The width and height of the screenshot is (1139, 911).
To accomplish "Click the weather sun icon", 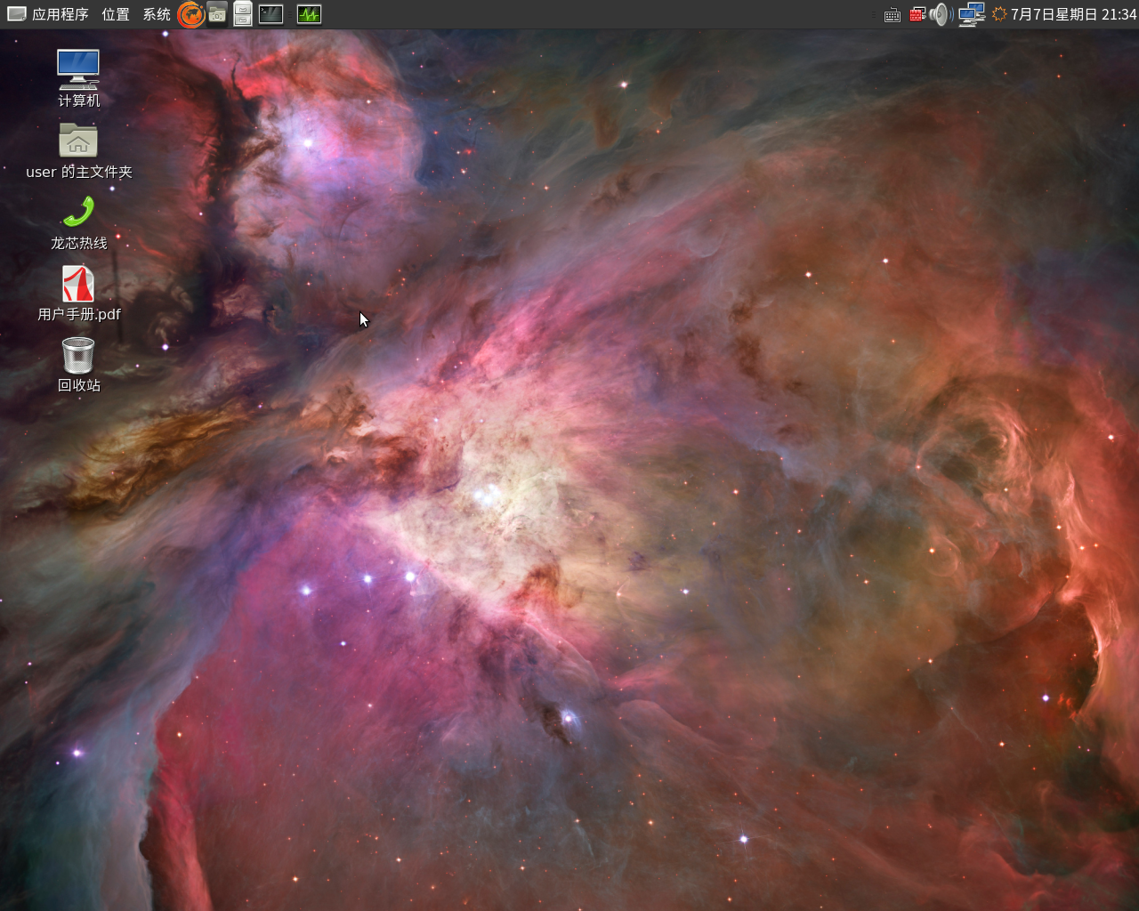I will [999, 14].
